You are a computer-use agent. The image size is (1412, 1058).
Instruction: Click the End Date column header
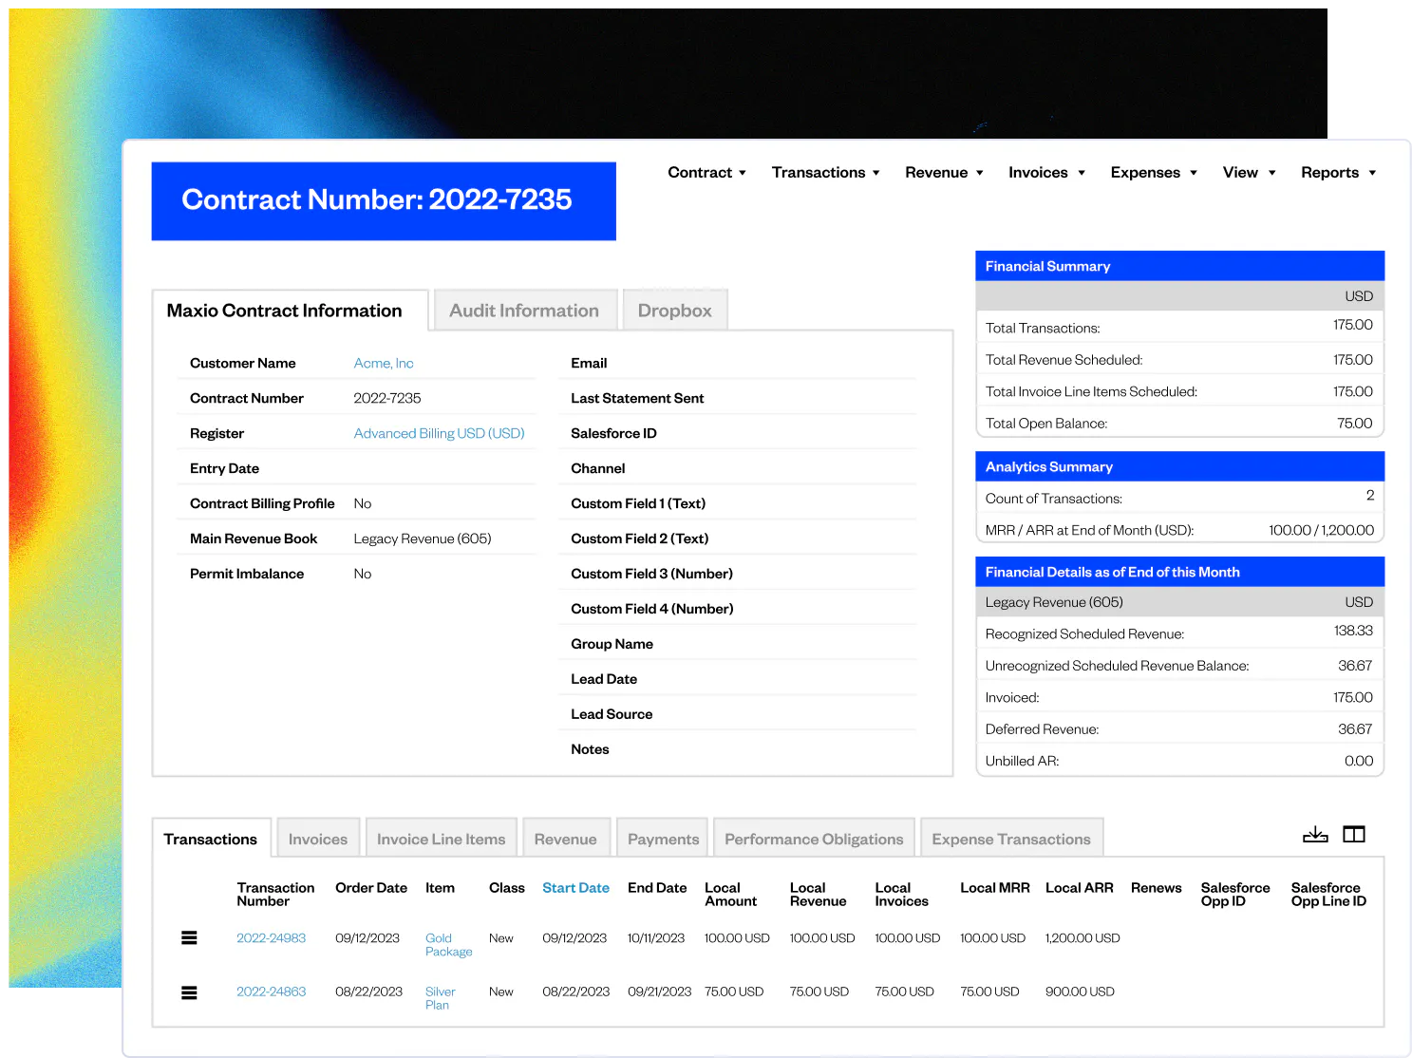coord(657,888)
